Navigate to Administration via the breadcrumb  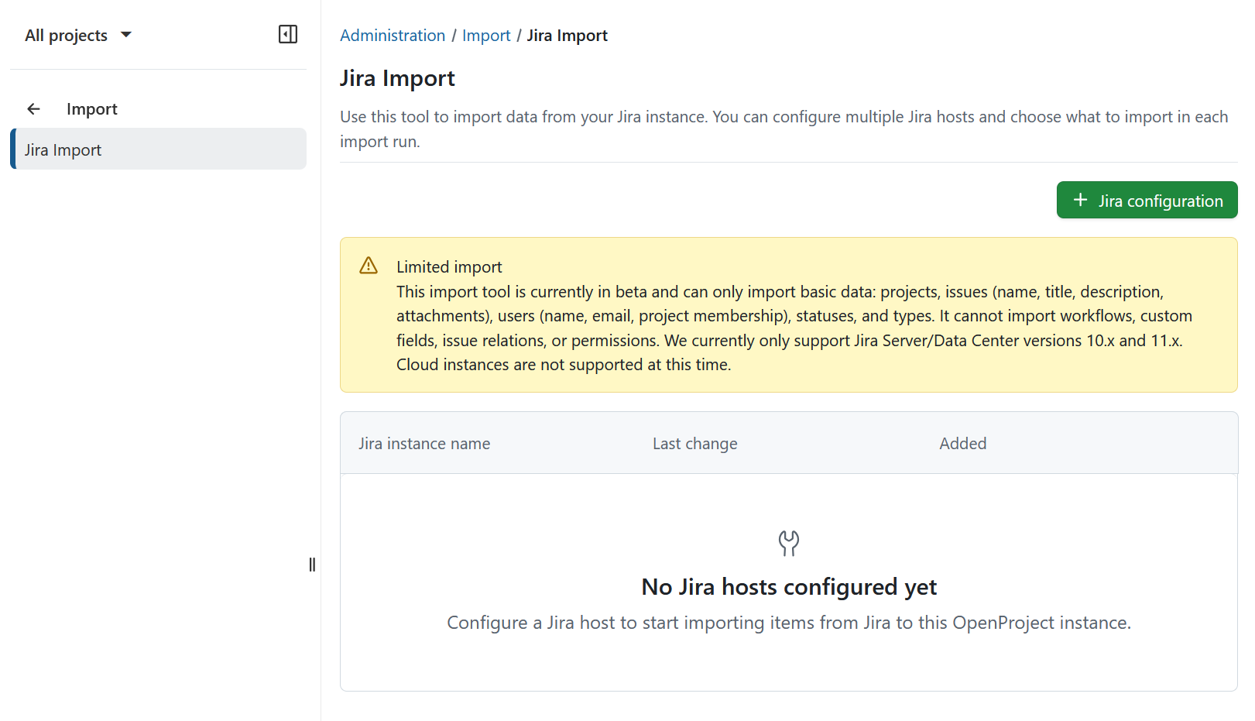(393, 35)
